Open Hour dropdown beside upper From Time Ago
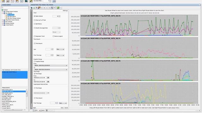Image resolution: width=202 pixels, height=113 pixels. [x=60, y=55]
